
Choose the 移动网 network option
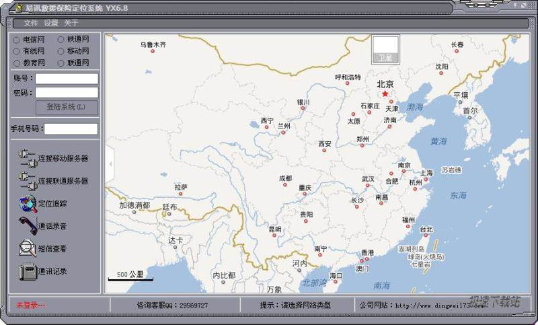61,51
